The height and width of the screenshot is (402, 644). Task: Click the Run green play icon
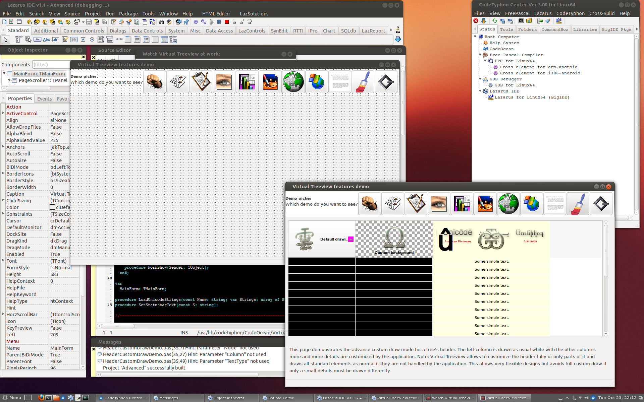coord(211,22)
